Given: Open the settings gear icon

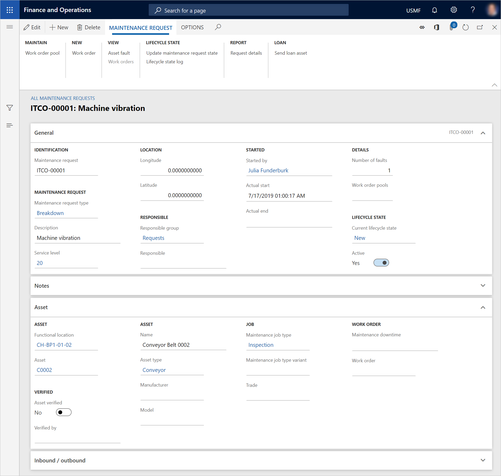Looking at the screenshot, I should pyautogui.click(x=454, y=10).
